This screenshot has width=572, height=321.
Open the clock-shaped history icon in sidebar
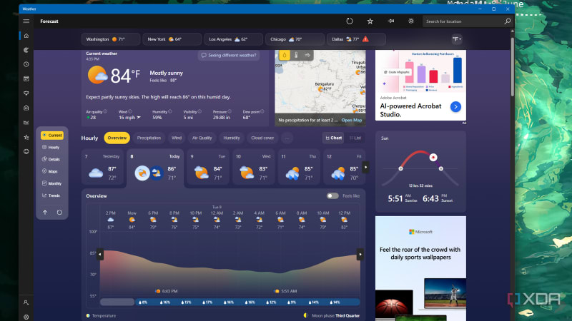click(26, 64)
